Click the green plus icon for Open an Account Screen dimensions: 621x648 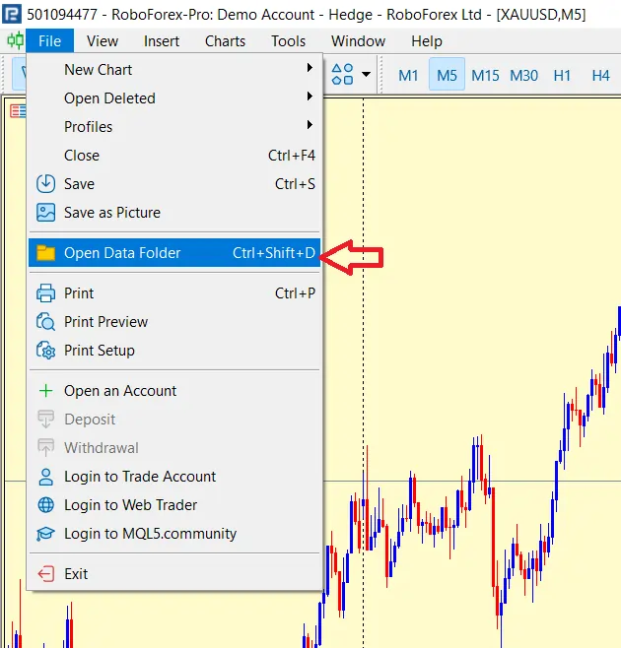click(45, 391)
